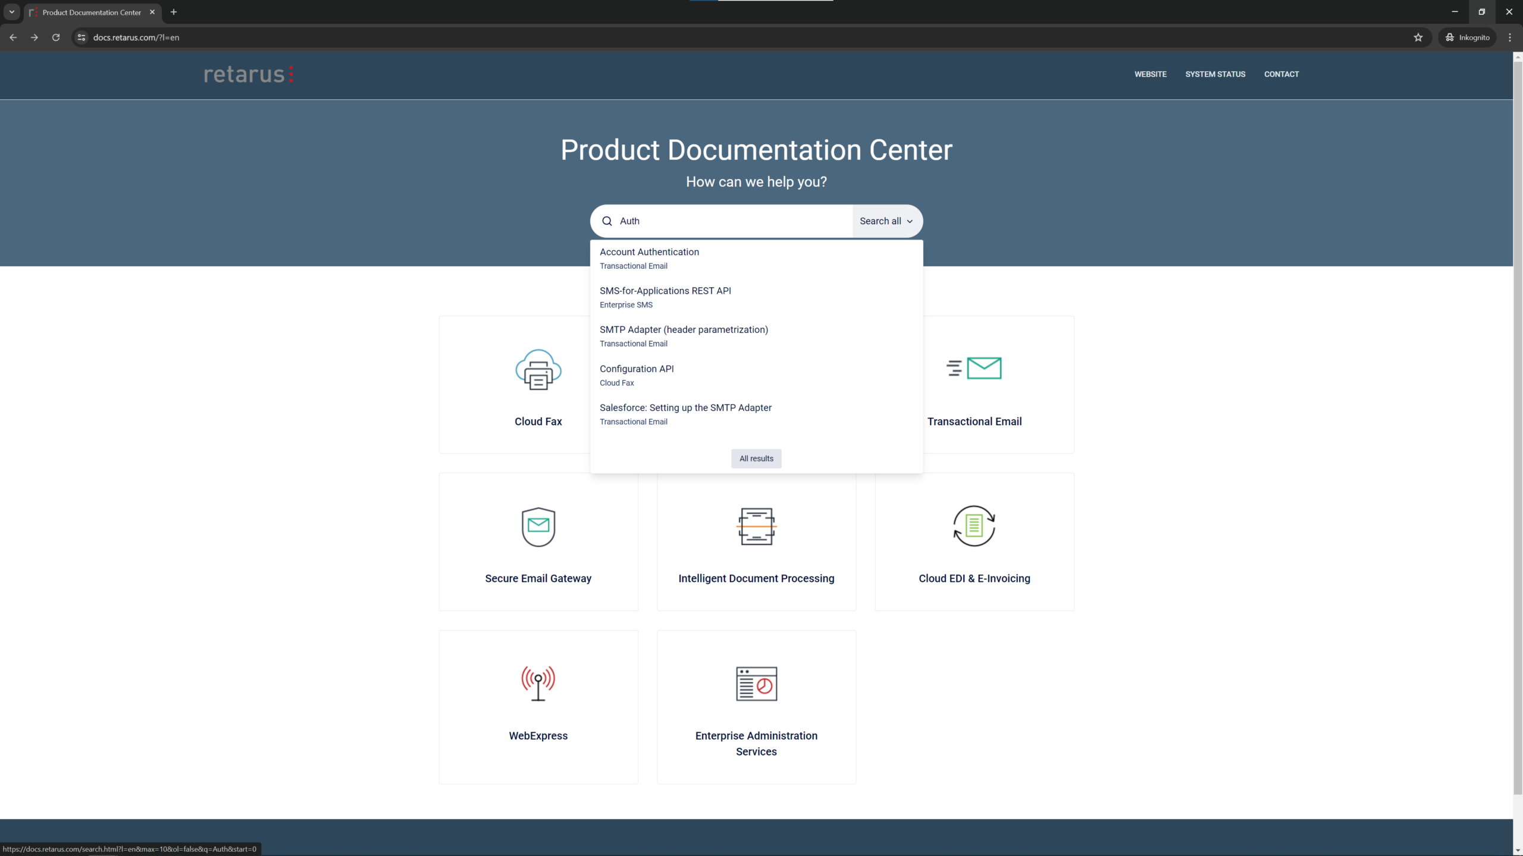
Task: Open the Intelligent Document Processing text link
Action: tap(756, 578)
